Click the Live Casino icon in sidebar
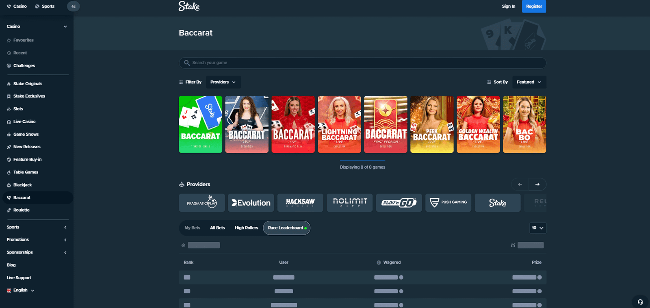This screenshot has height=308, width=650. tap(9, 122)
